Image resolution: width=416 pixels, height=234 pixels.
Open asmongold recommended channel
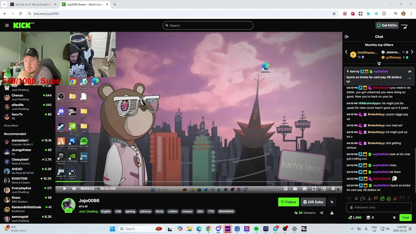pos(28,218)
